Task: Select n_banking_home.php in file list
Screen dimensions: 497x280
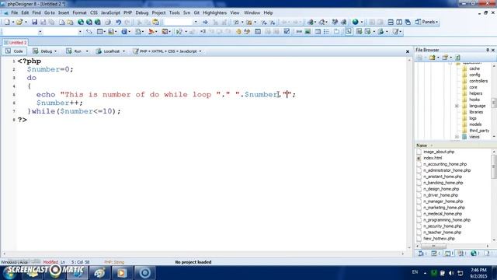Action: 443,183
